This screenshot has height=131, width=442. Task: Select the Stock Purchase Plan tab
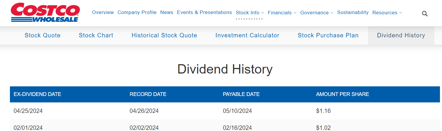pos(328,35)
